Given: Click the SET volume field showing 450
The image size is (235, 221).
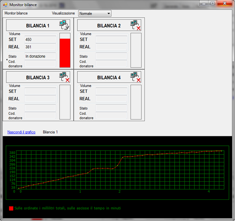Looking at the screenshot, I should (40, 39).
